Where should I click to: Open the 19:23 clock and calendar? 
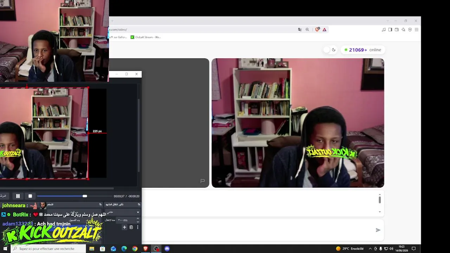point(401,249)
